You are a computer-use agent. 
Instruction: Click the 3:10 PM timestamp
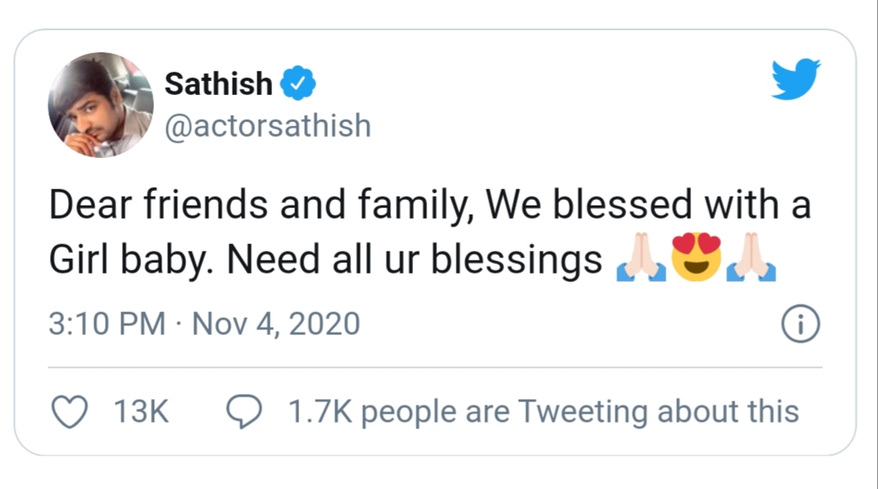click(x=107, y=324)
